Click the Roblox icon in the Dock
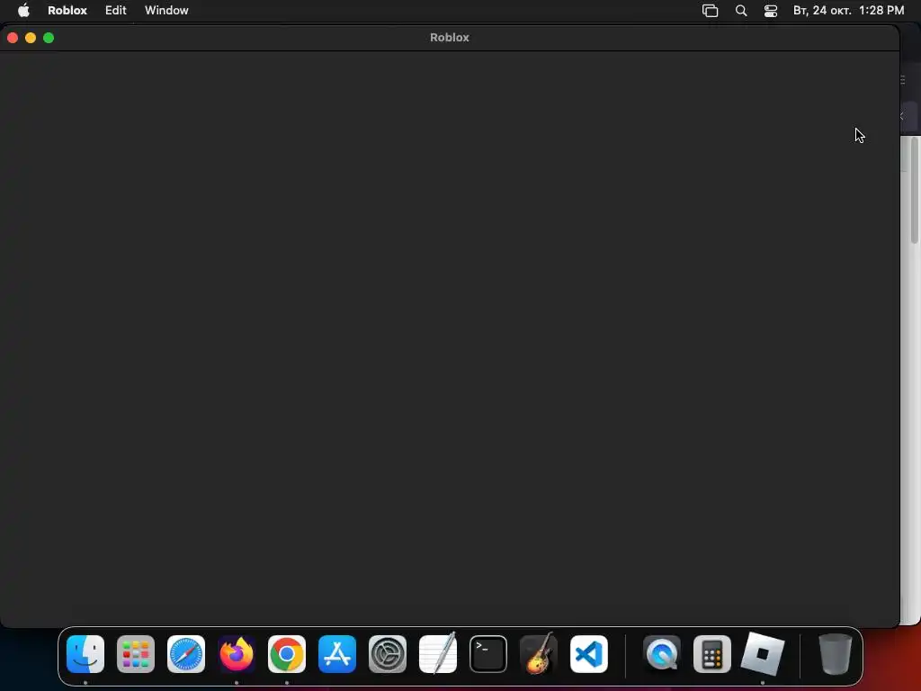The image size is (921, 691). [763, 654]
